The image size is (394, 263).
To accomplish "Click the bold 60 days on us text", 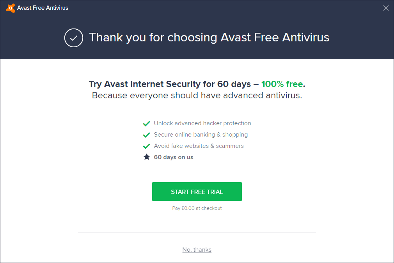I will tap(174, 157).
